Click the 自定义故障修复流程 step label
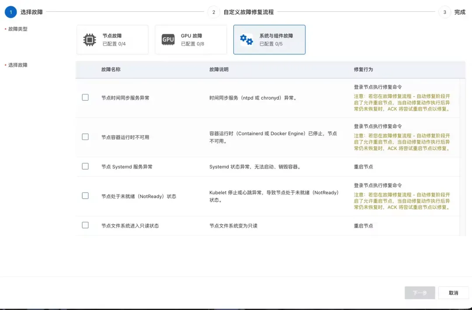The image size is (472, 310). click(248, 12)
